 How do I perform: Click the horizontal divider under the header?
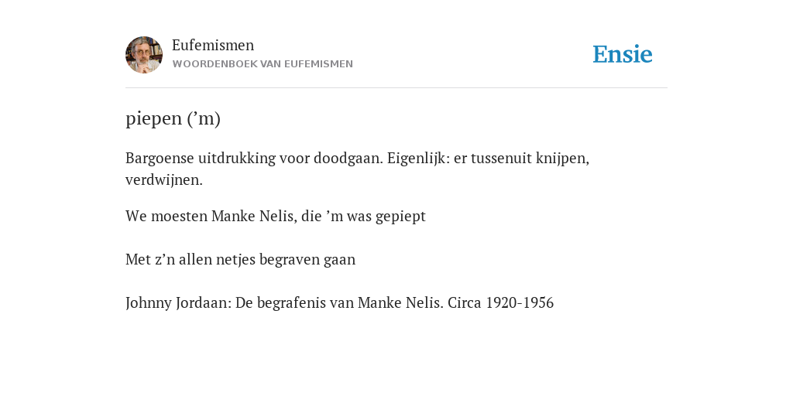[x=396, y=88]
